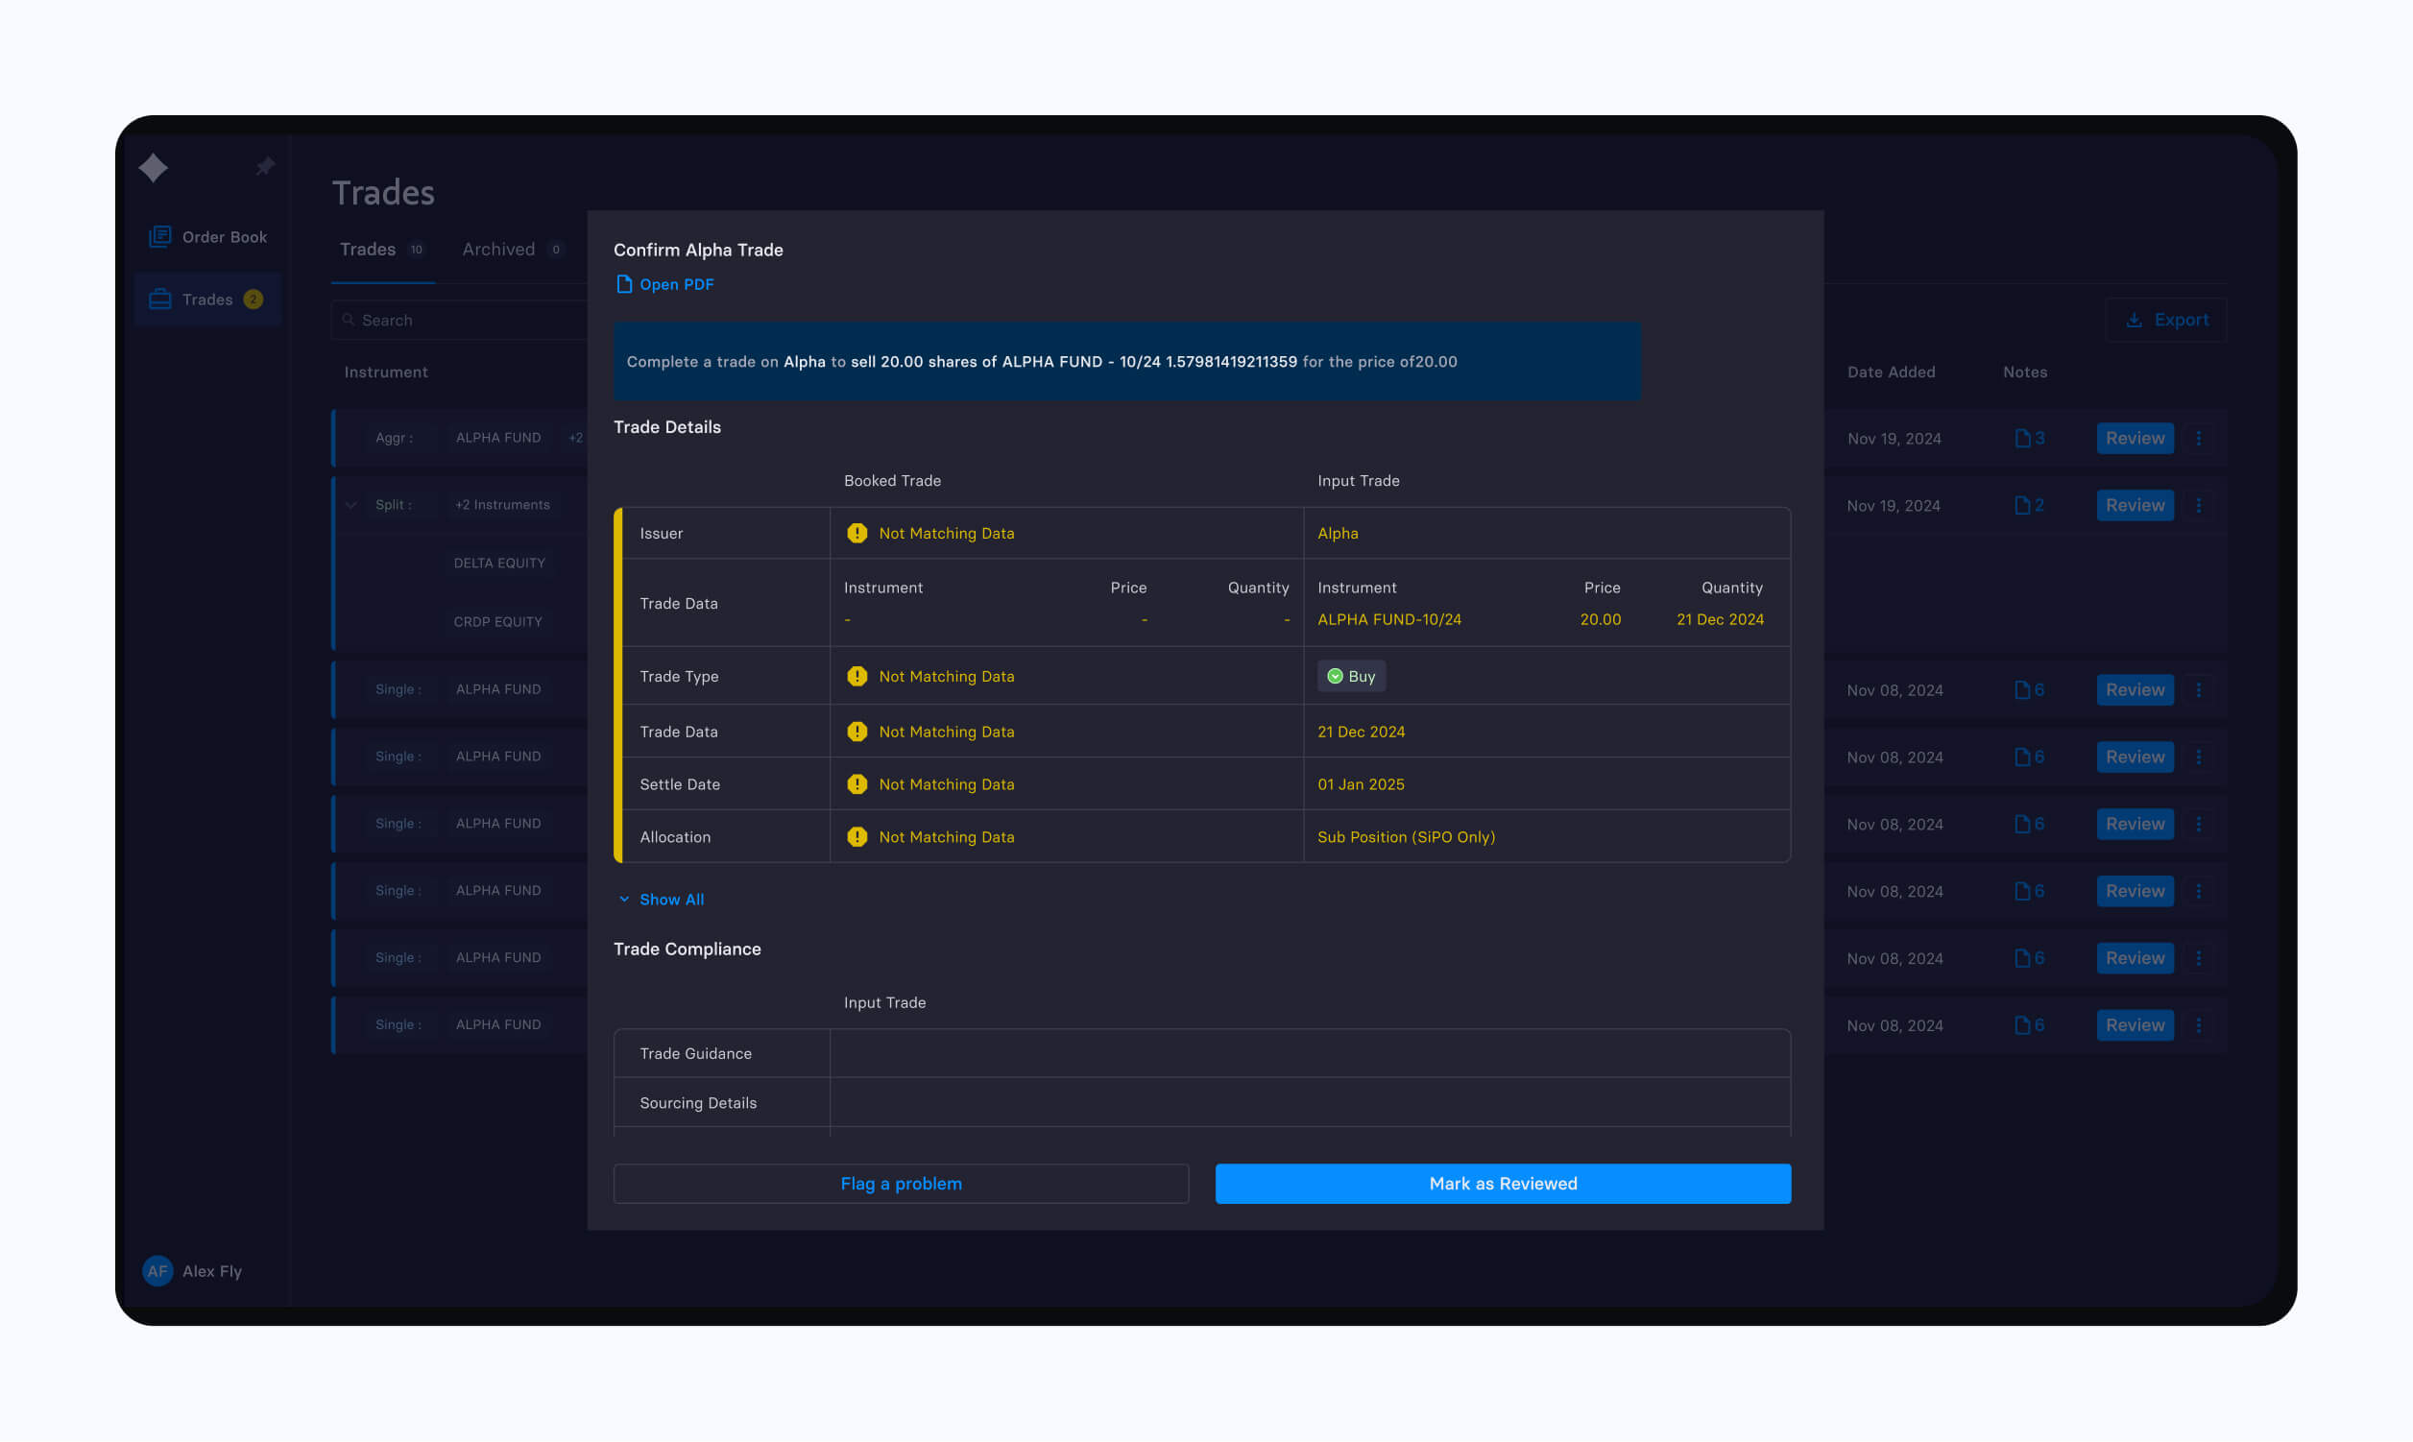Click the Export button
Viewport: 2413px width, 1442px height.
point(2166,320)
